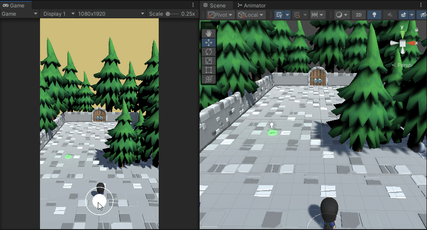The image size is (427, 230).
Task: Adjust the Game view Scale slider
Action: [x=172, y=14]
